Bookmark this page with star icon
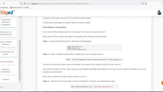Screen dimensions: 163x92 tap(146, 4)
